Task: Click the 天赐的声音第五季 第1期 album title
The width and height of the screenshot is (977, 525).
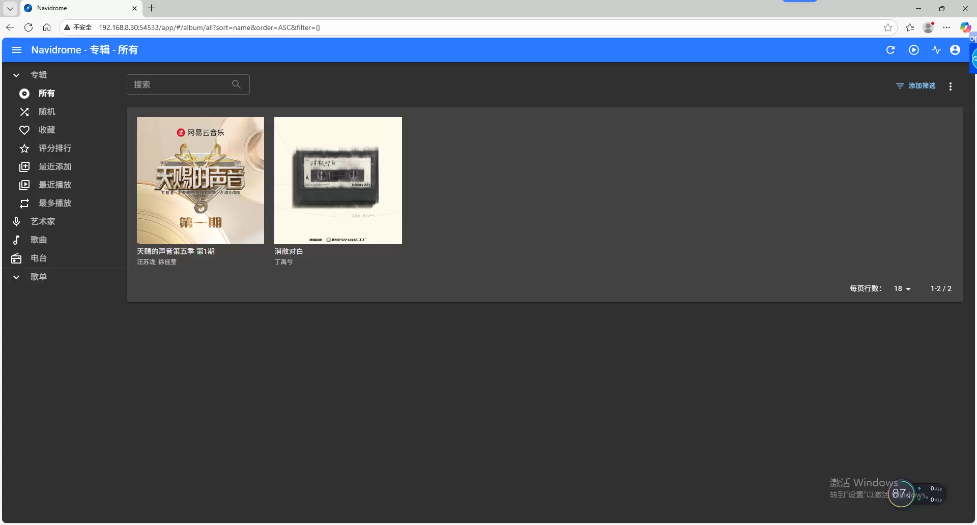Action: [x=176, y=251]
